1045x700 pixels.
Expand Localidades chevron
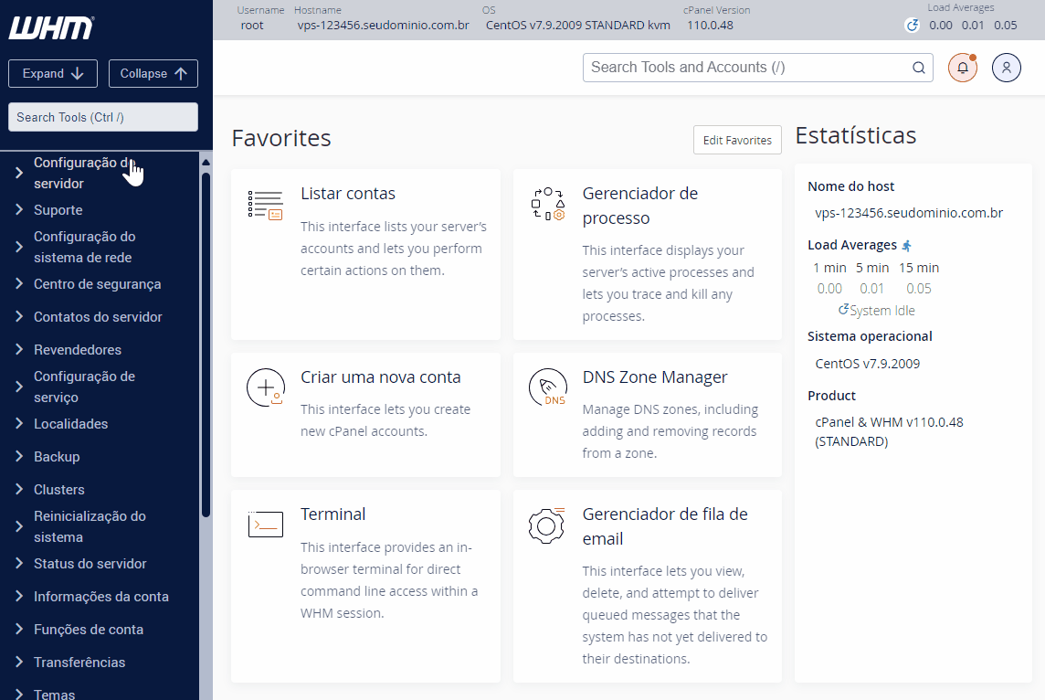pos(18,423)
